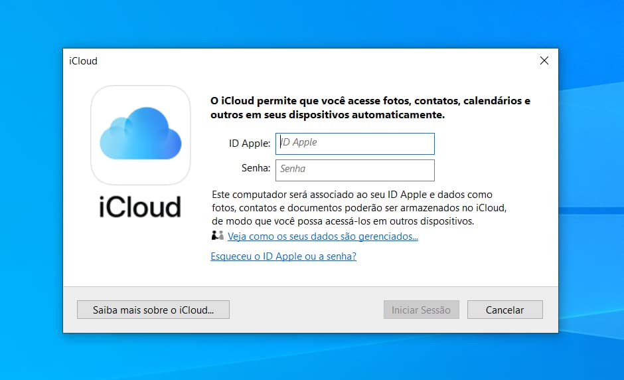Select the ID Apple: label text
Screen dimensions: 624x380
[249, 143]
